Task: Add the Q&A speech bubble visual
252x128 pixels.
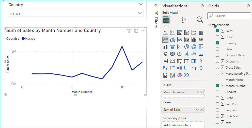Action: tap(187, 68)
